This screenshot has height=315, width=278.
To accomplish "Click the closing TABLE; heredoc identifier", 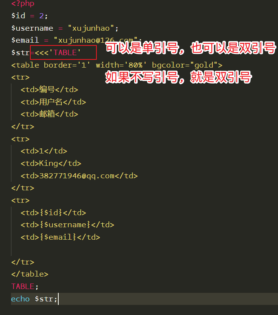I will coord(25,286).
